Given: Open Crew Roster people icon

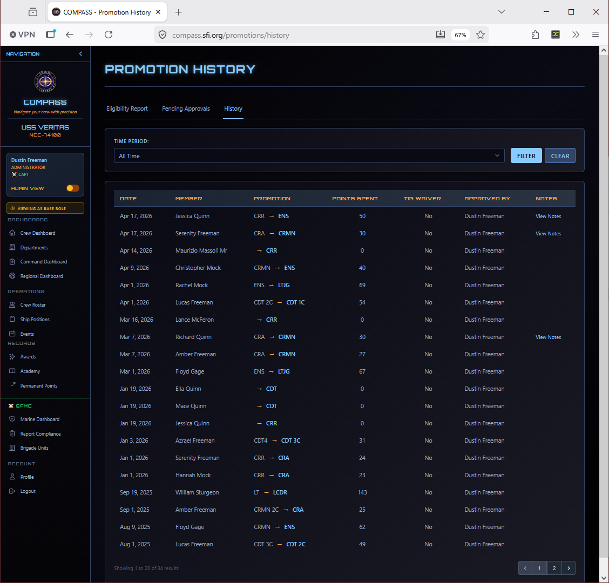Looking at the screenshot, I should point(12,305).
